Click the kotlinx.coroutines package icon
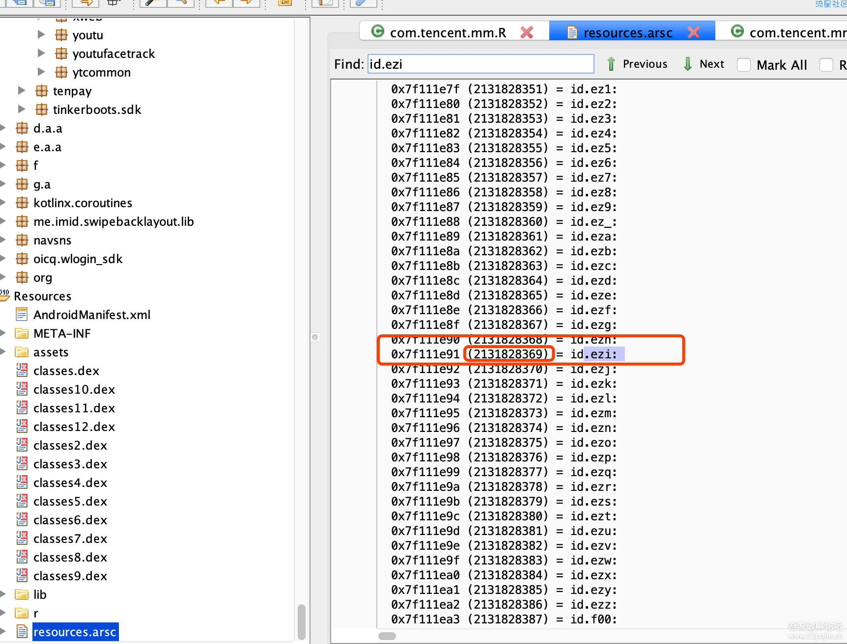 (x=22, y=203)
